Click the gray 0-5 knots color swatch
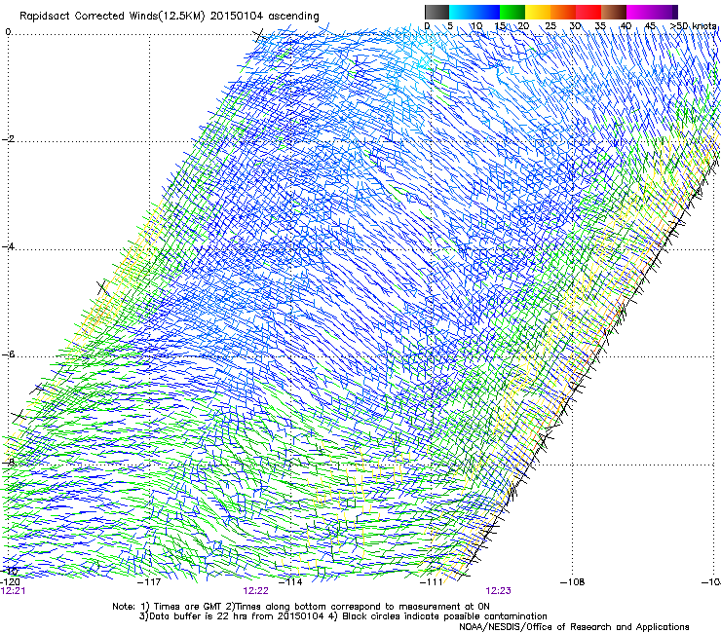 click(436, 12)
